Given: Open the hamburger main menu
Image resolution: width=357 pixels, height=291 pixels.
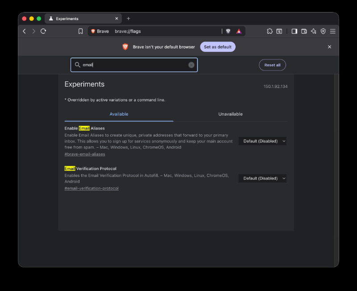Looking at the screenshot, I should (332, 31).
